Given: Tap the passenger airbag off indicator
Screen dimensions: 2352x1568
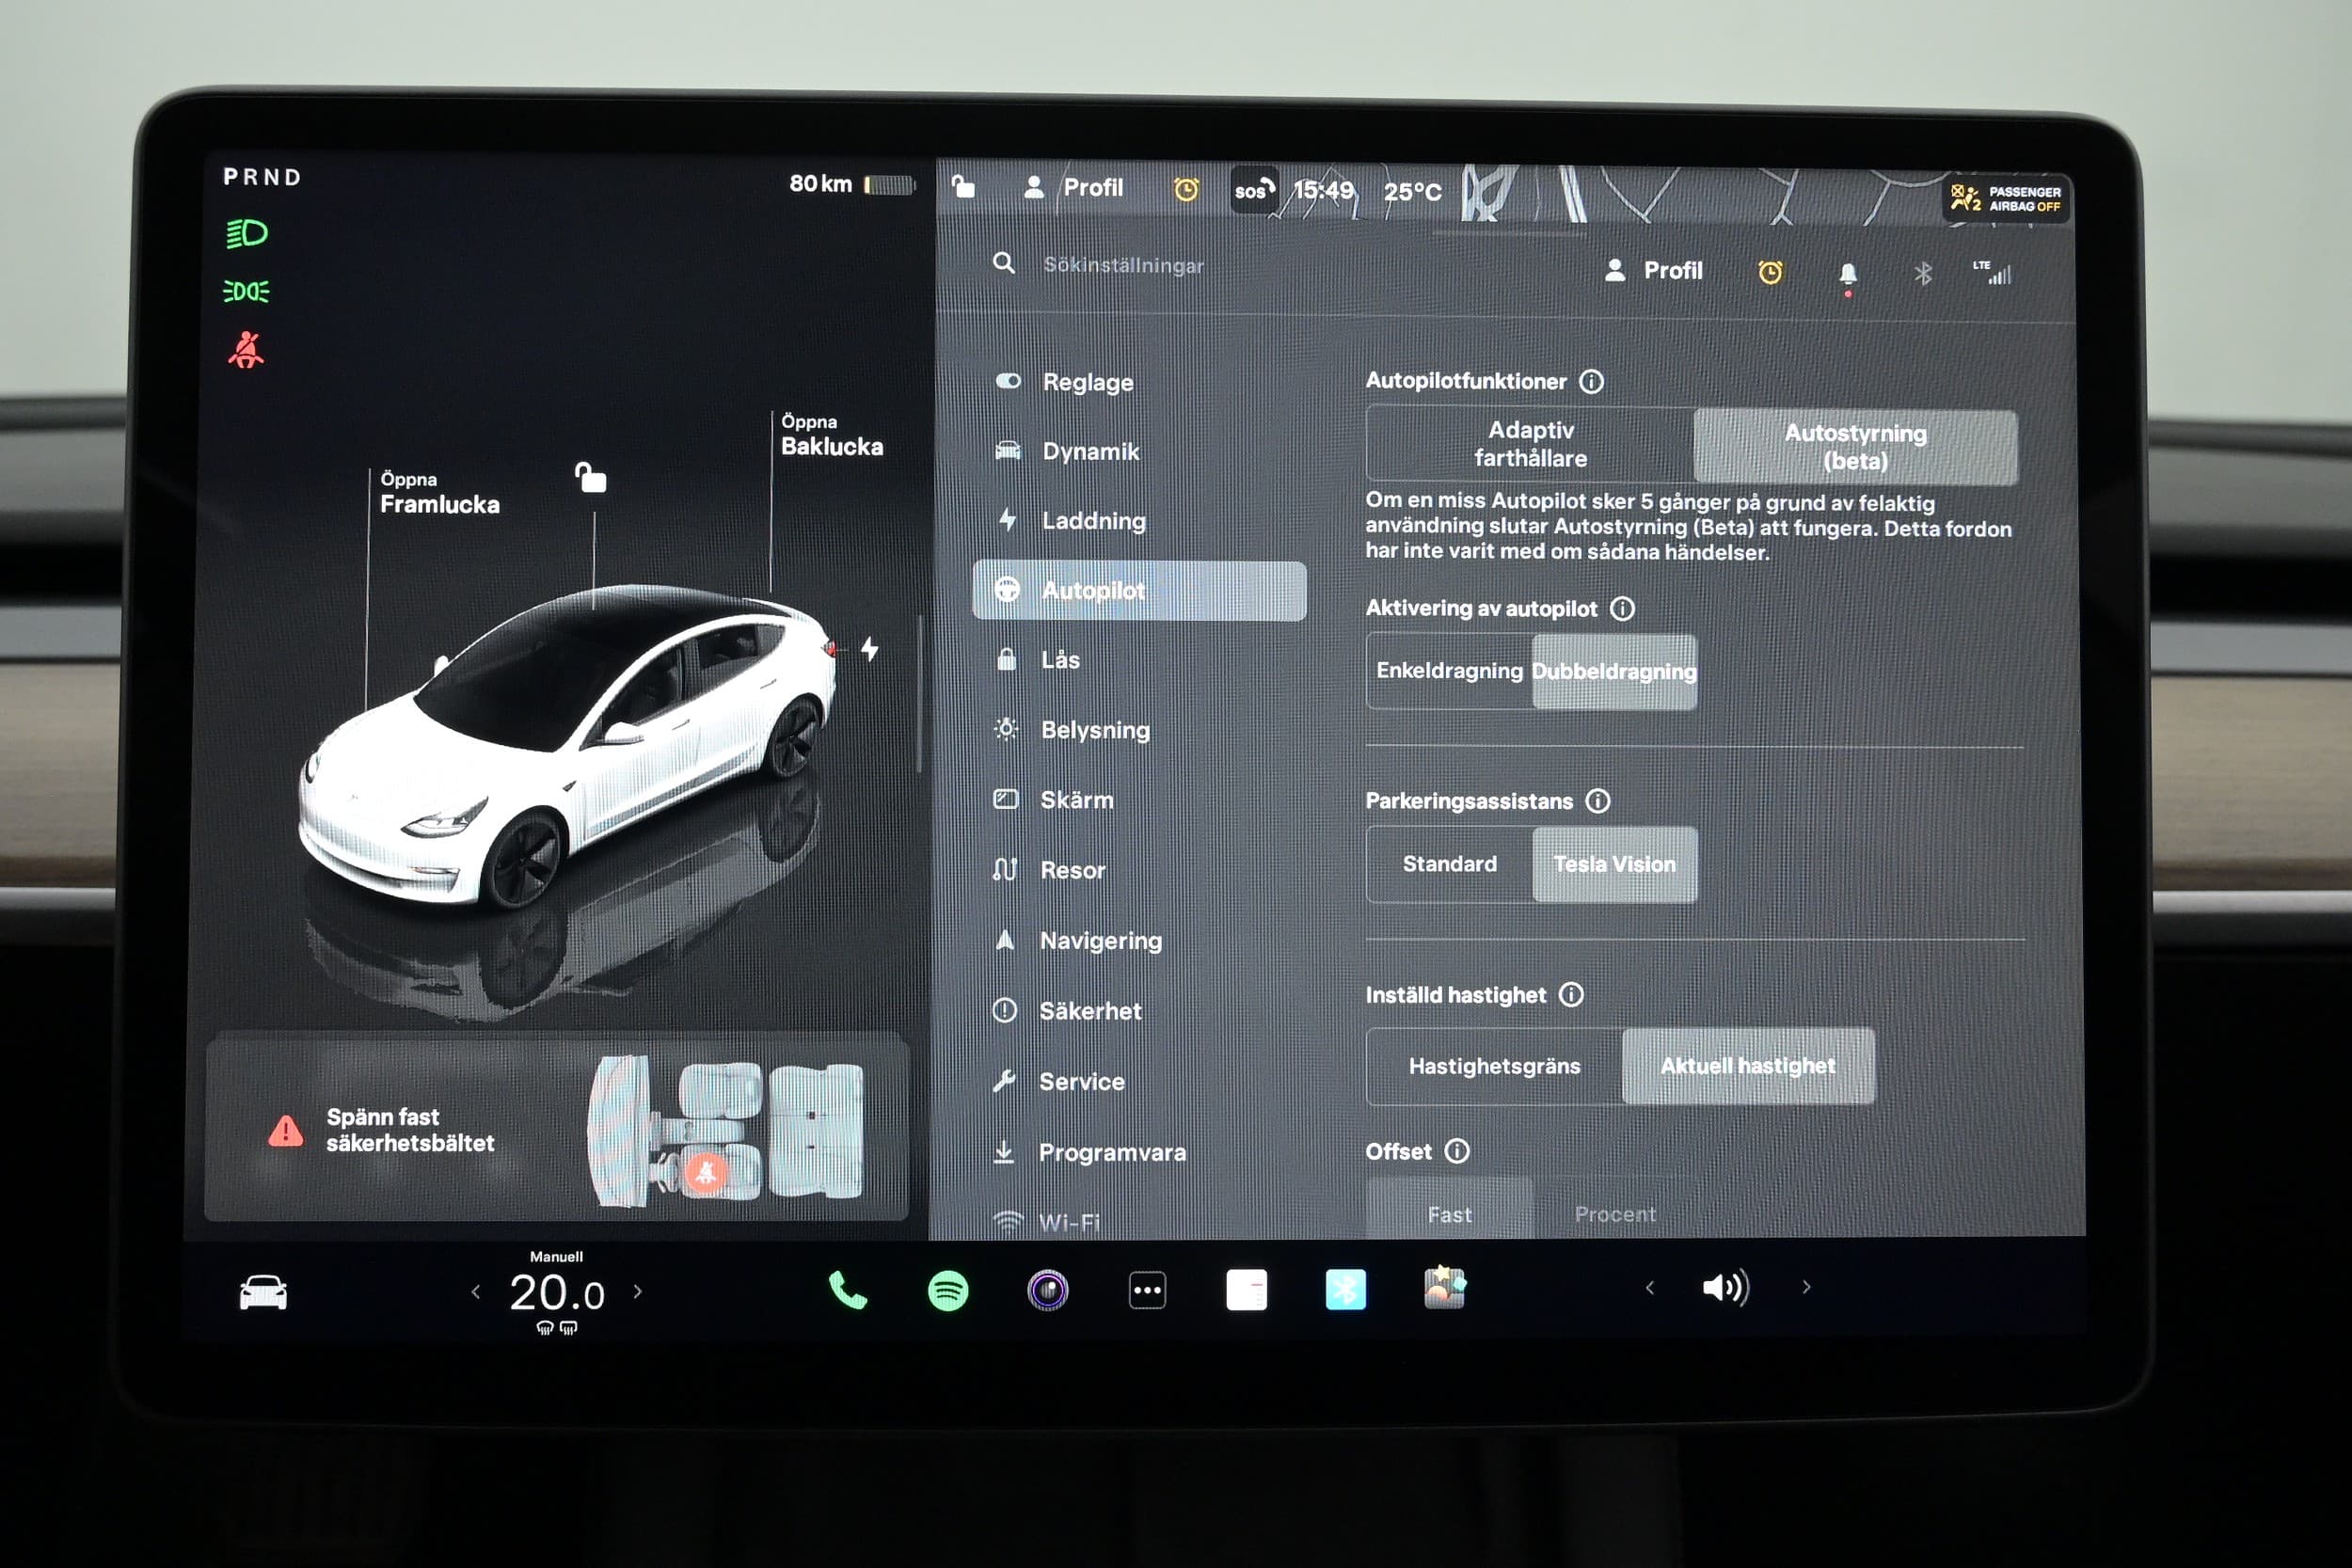Looking at the screenshot, I should click(x=2005, y=198).
